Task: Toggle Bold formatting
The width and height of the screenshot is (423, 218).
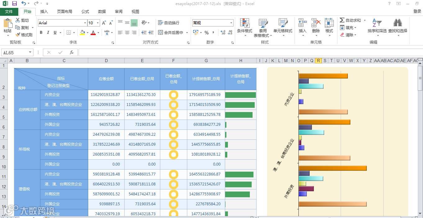Action: pyautogui.click(x=41, y=33)
